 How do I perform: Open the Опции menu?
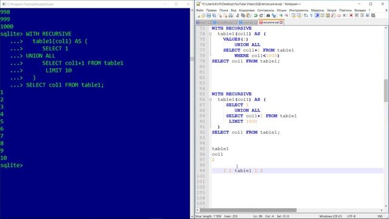click(281, 10)
